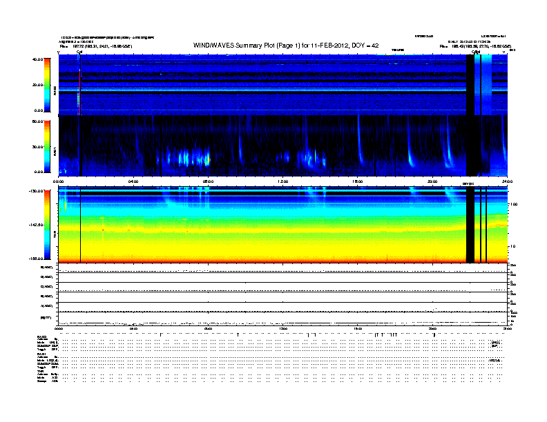Image resolution: width=547 pixels, height=422 pixels.
Task: Click the 08:00 label under the bottom line plot
Action: (x=208, y=328)
